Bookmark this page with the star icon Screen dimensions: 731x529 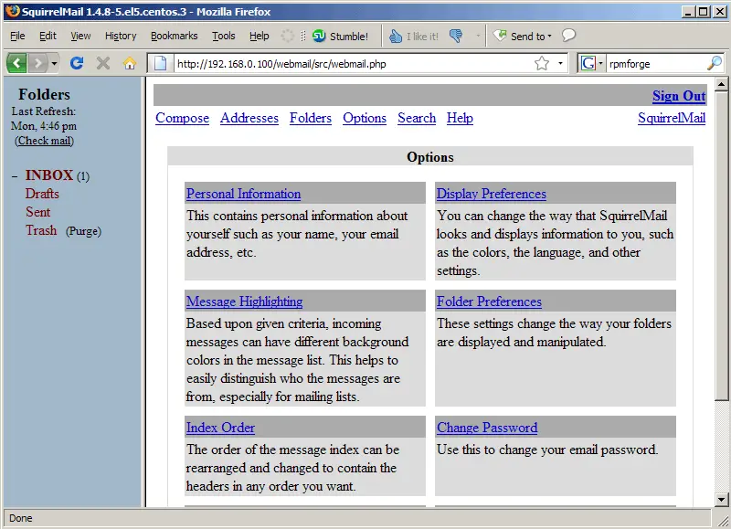[x=542, y=63]
